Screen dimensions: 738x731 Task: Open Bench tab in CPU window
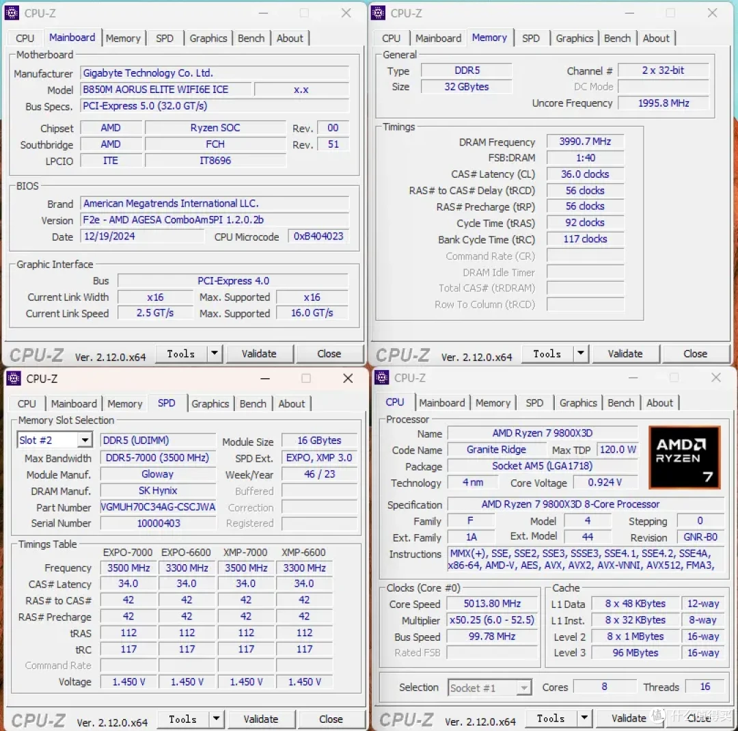coord(620,403)
